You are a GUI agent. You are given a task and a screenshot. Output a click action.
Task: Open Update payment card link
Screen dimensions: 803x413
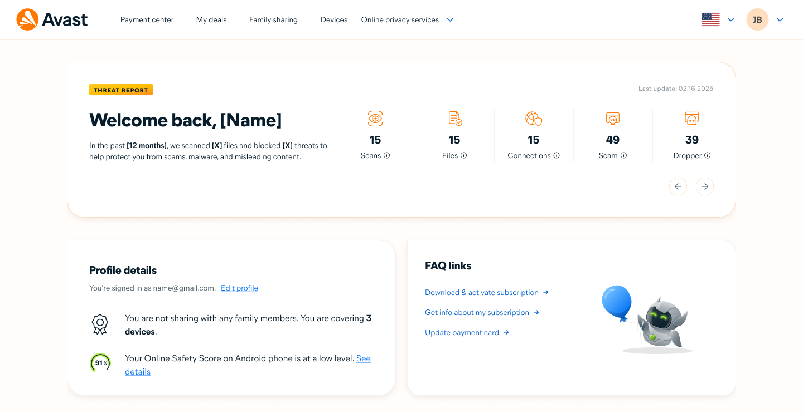point(467,332)
